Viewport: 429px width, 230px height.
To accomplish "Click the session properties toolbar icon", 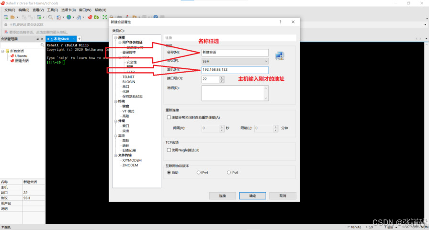I will [39, 17].
